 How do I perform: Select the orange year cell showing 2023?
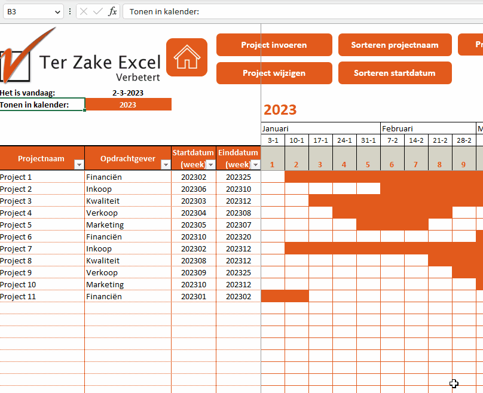pyautogui.click(x=129, y=103)
